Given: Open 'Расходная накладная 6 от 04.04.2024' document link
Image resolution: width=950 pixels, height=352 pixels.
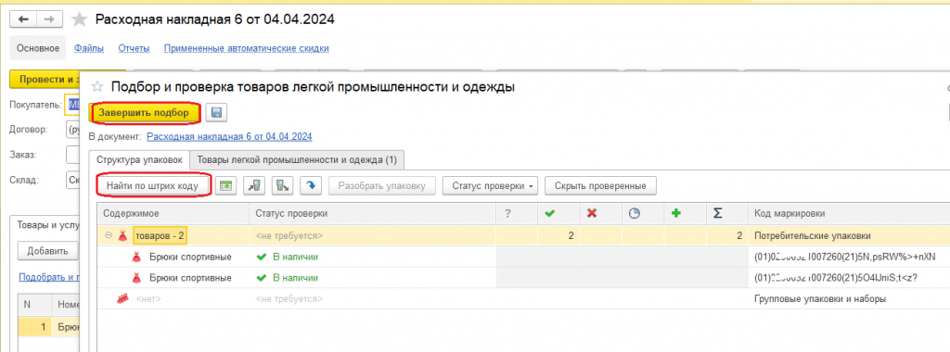Looking at the screenshot, I should pos(230,137).
